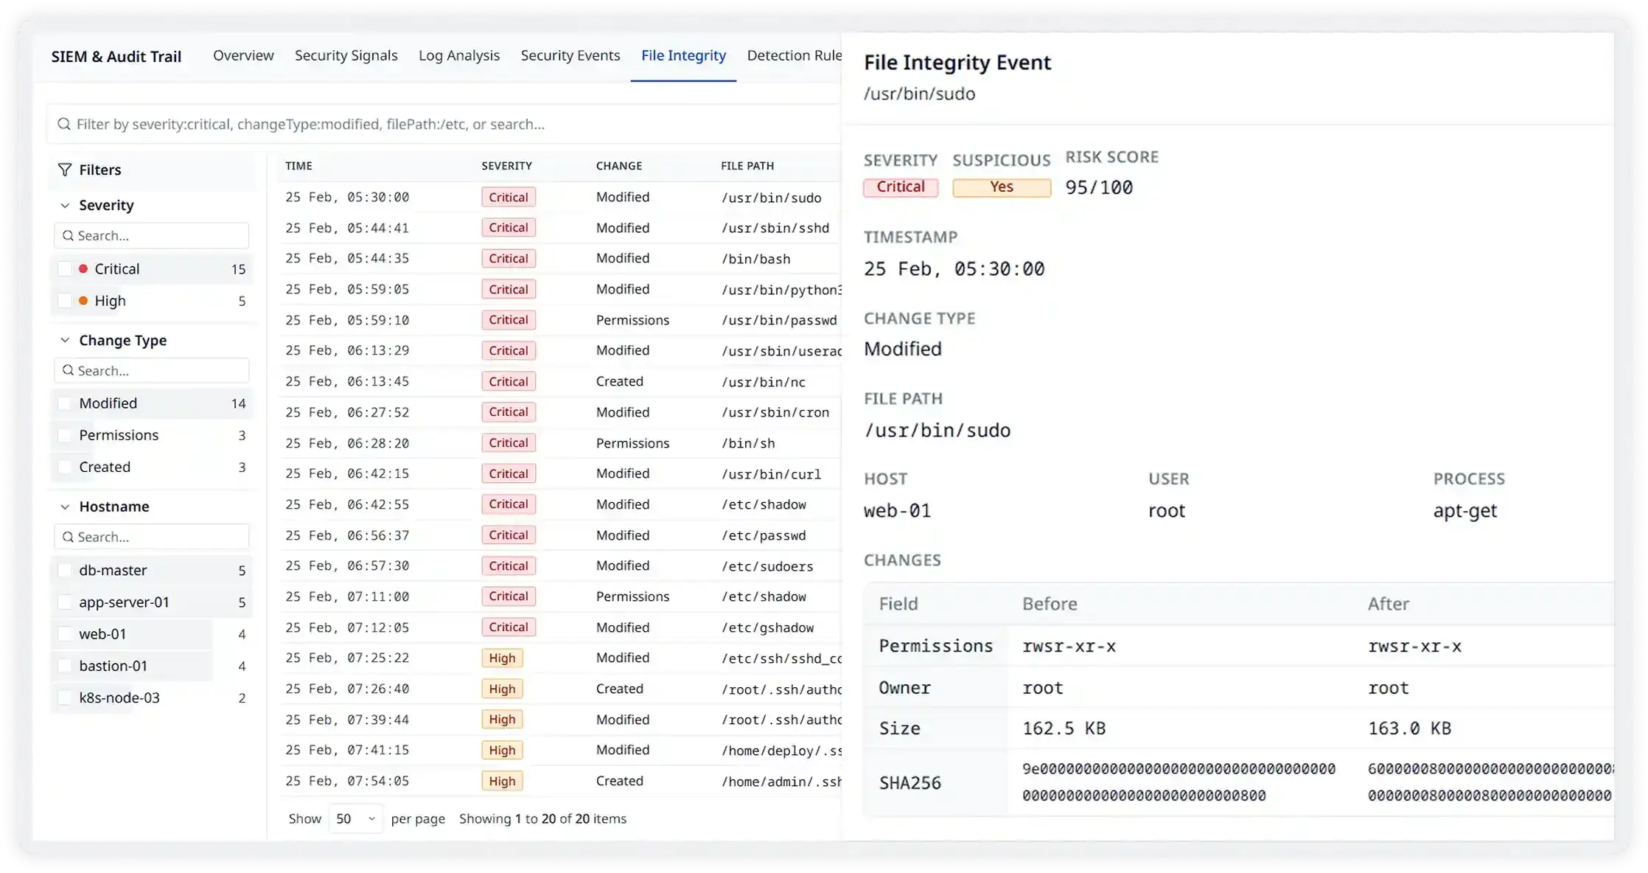Open the Security Events tab

tap(570, 55)
